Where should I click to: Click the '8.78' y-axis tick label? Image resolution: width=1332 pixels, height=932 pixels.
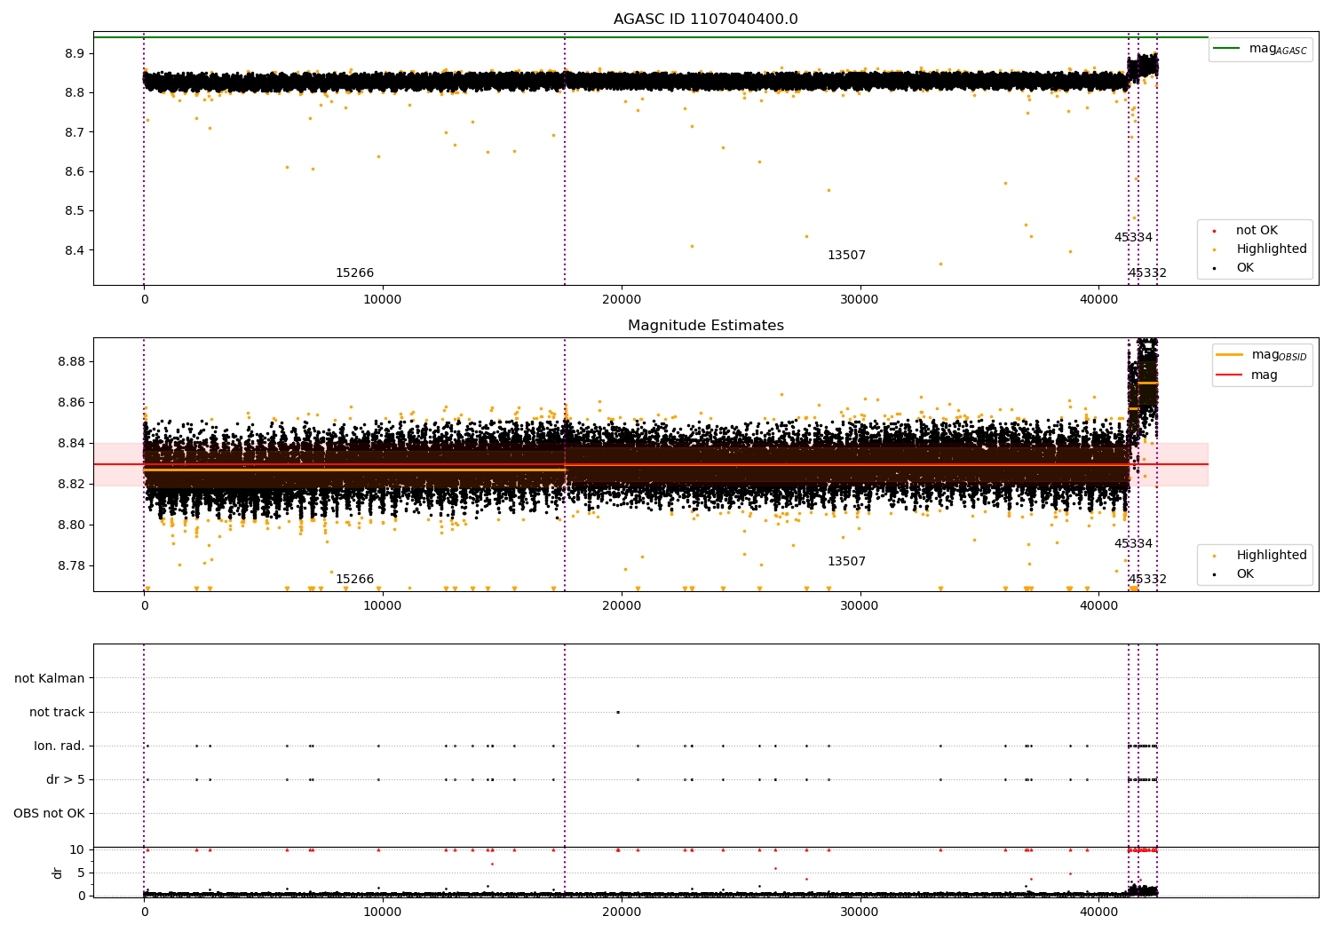pyautogui.click(x=71, y=566)
